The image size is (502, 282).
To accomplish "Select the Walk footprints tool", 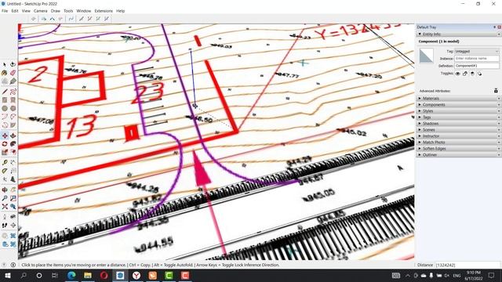I will [x=5, y=225].
